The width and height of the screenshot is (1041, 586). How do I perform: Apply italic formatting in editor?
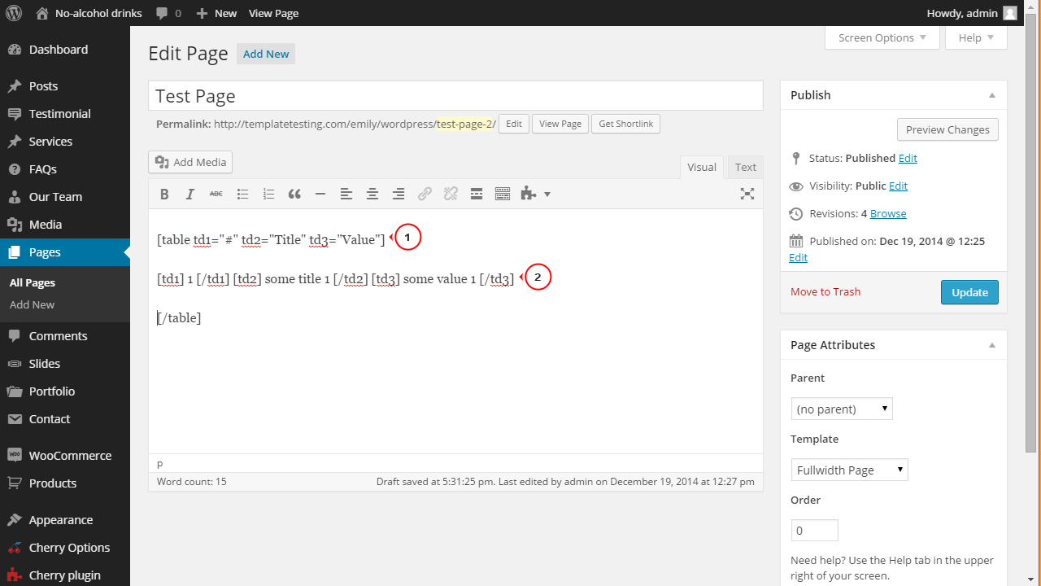[190, 194]
